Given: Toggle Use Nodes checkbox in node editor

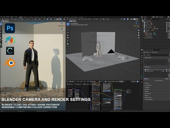Looking at the screenshot, I should click(91, 81).
